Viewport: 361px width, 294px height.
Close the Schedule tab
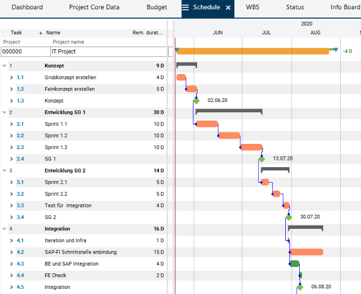pyautogui.click(x=228, y=8)
